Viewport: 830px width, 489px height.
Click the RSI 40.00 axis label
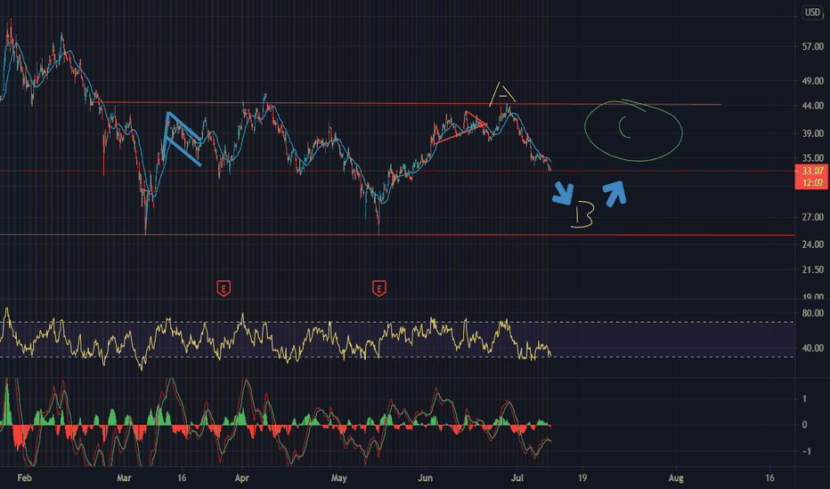click(812, 348)
